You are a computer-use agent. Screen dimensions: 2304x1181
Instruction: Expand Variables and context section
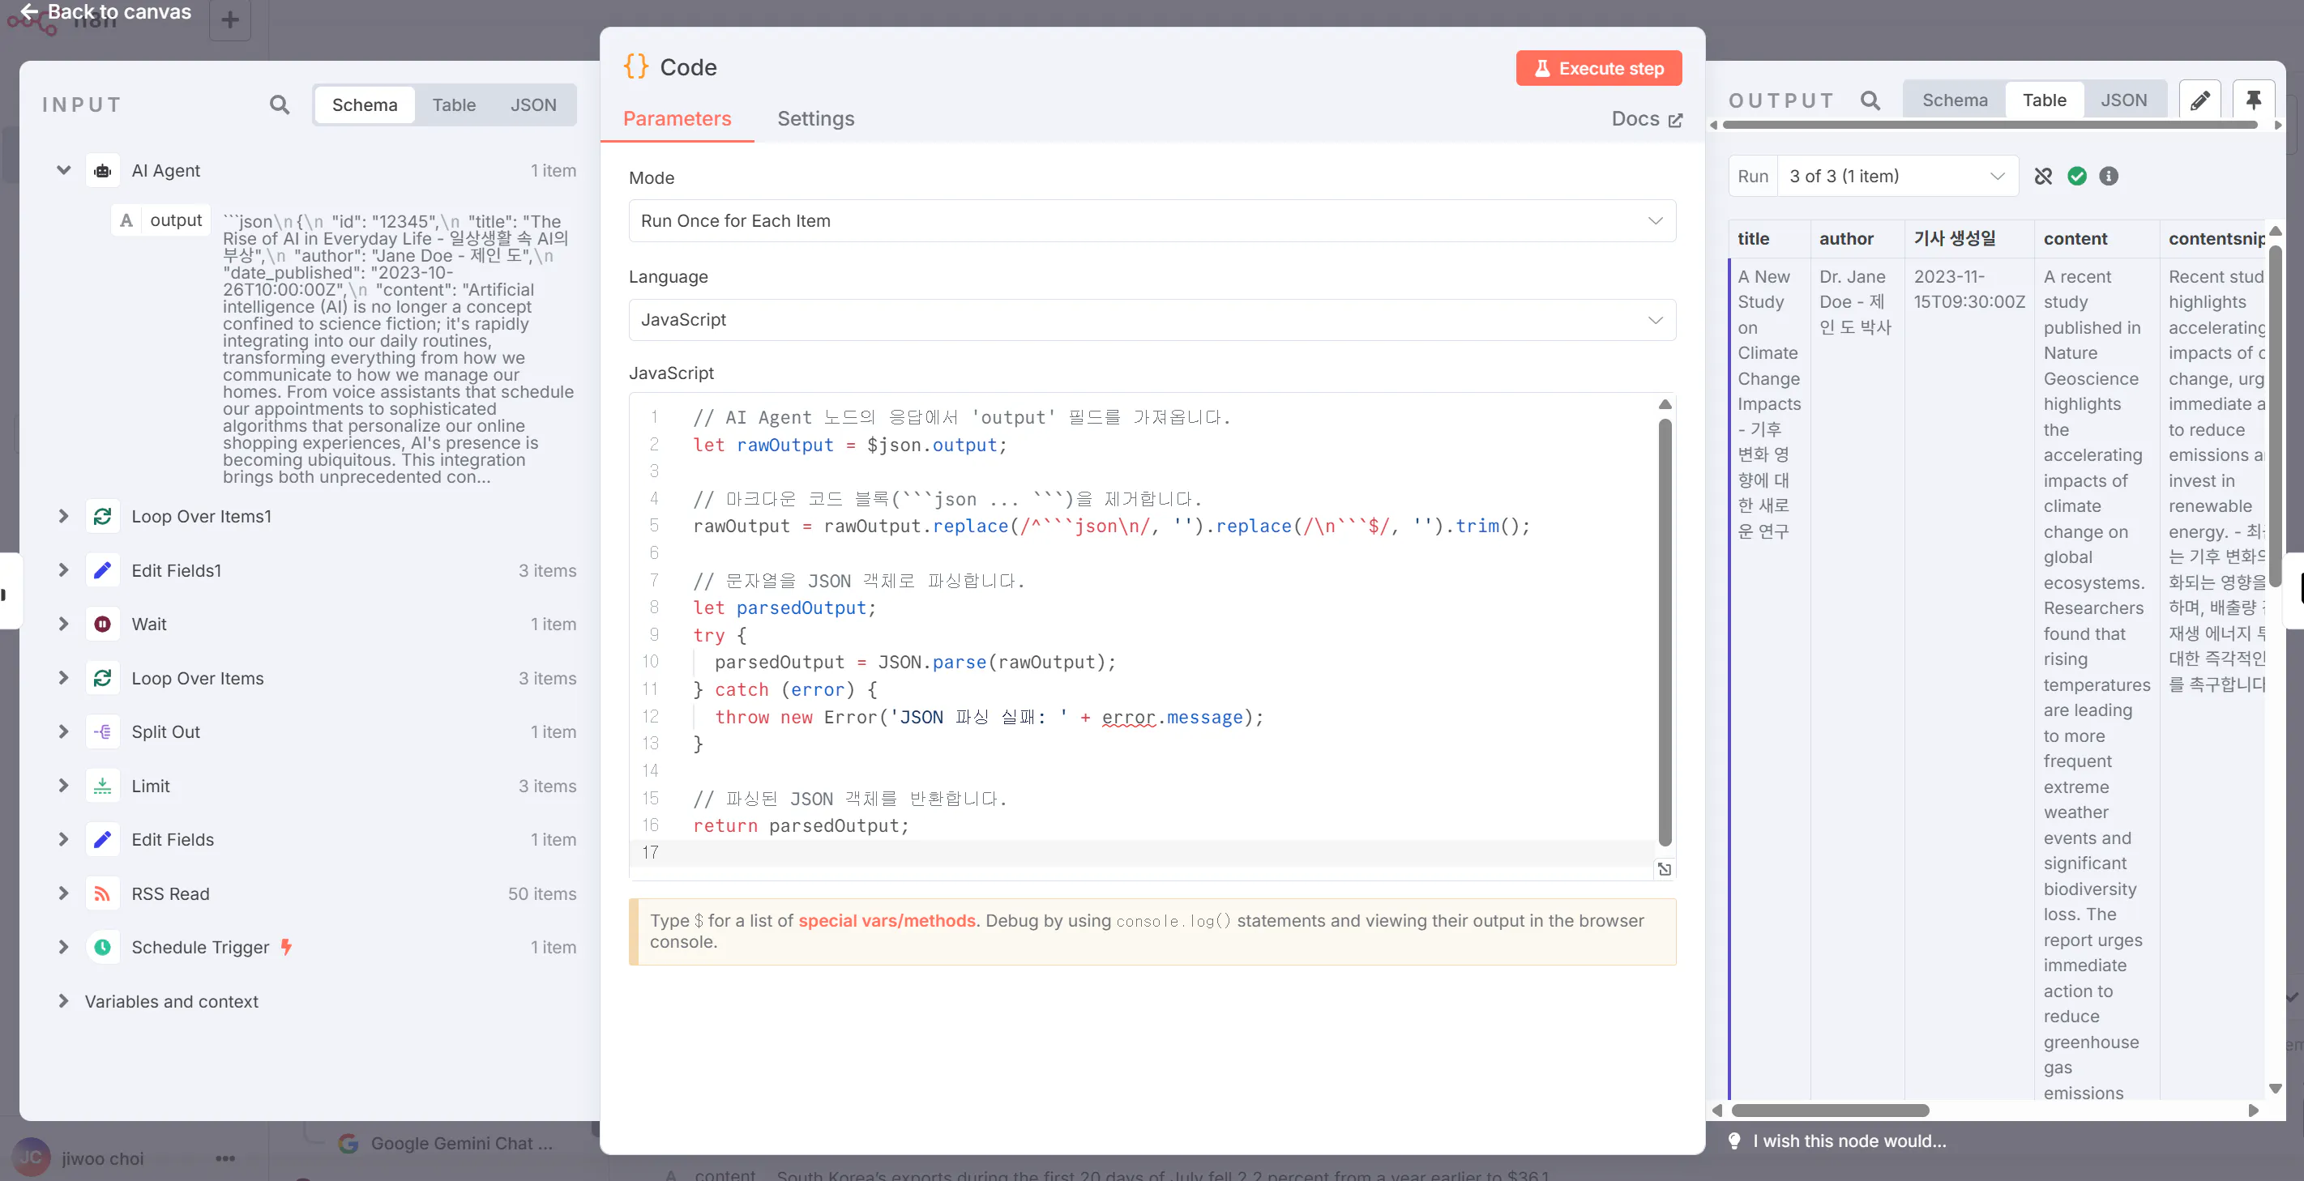63,1001
